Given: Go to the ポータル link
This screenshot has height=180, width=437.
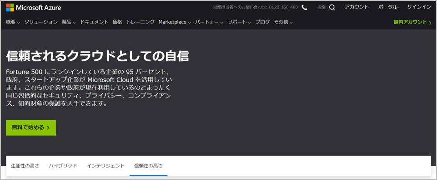Looking at the screenshot, I should [x=388, y=7].
